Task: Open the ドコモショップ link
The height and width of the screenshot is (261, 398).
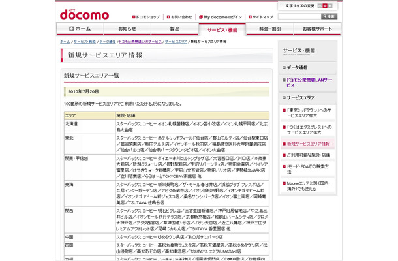Action: click(146, 17)
